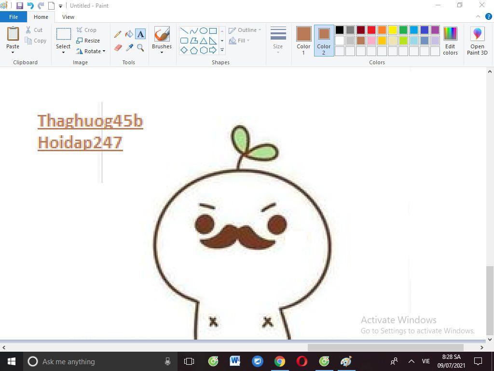Image resolution: width=494 pixels, height=371 pixels.
Task: Click the Copy button
Action: [x=36, y=41]
